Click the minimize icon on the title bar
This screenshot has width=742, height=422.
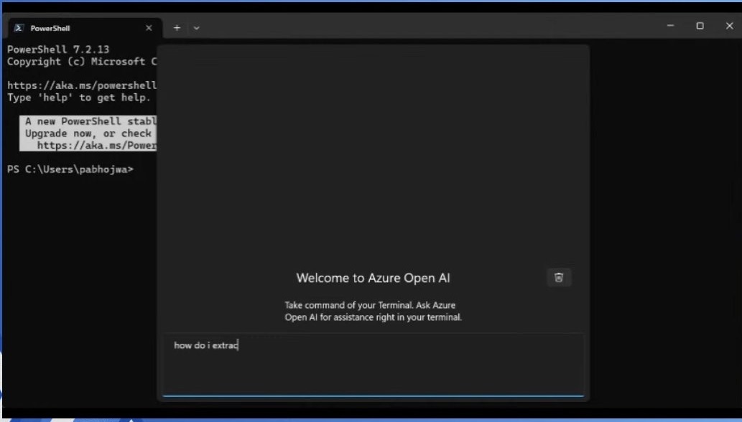(669, 26)
